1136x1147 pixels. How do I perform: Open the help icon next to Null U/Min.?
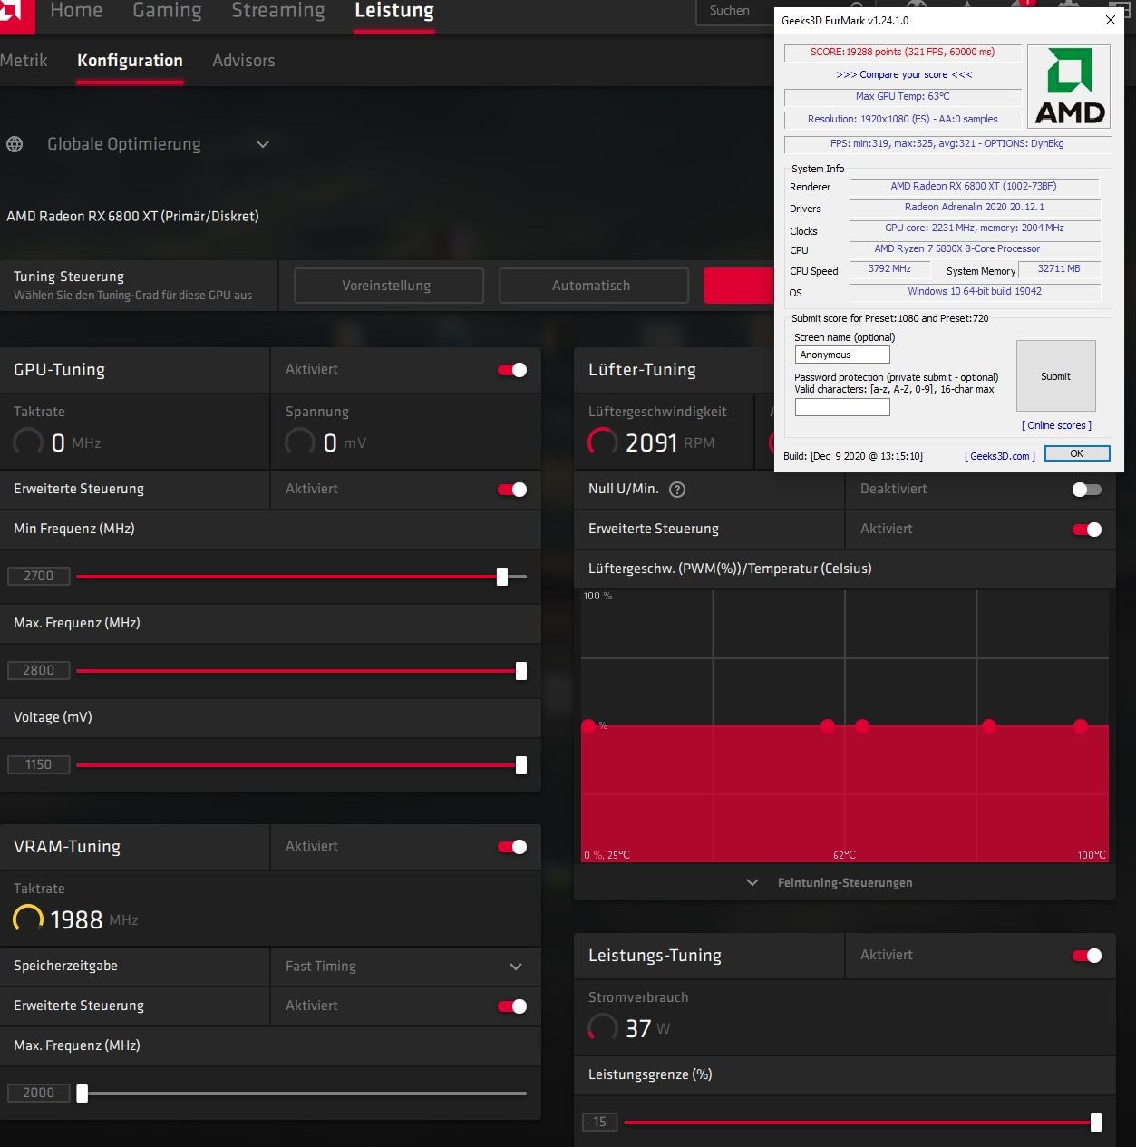pyautogui.click(x=677, y=490)
